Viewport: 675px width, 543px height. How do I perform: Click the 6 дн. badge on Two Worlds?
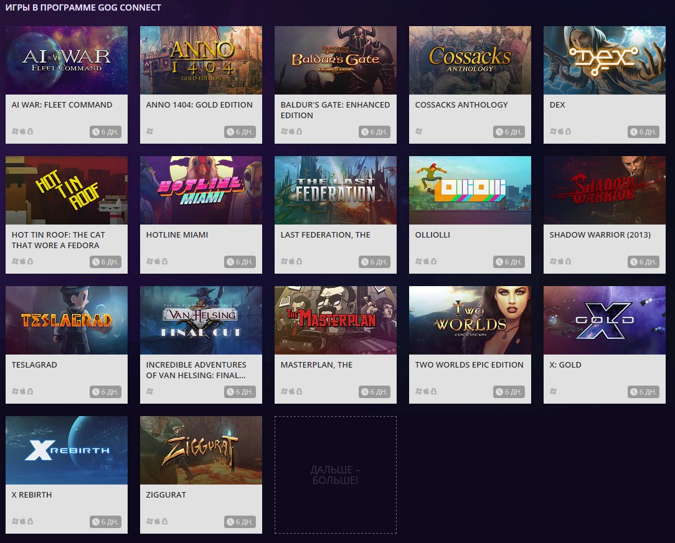(x=509, y=392)
